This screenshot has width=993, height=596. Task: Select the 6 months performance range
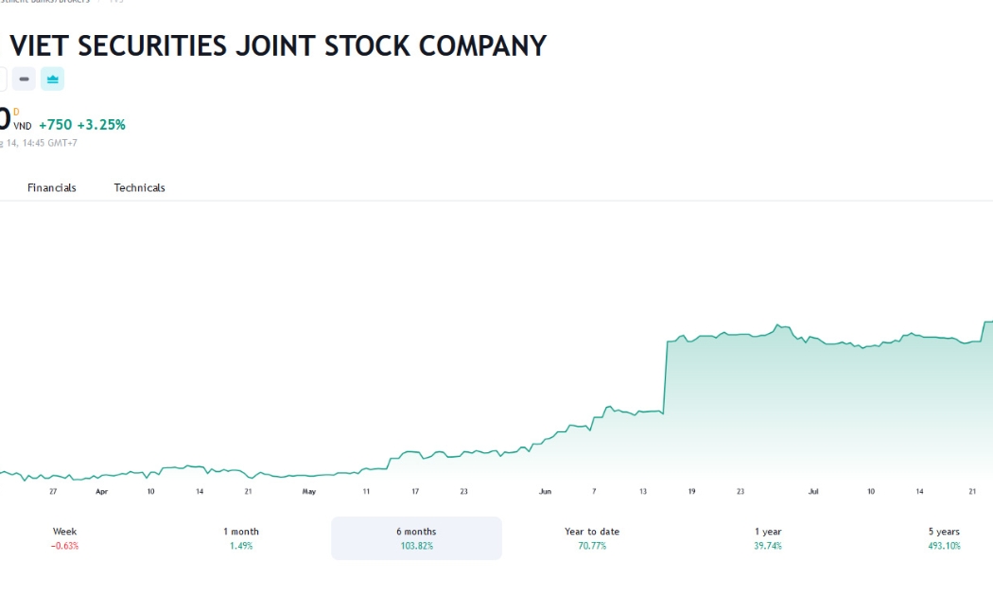(x=417, y=538)
